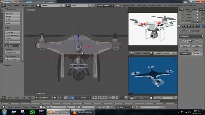Click the End frame field showing 250
The height and width of the screenshot is (115, 205).
tap(72, 107)
